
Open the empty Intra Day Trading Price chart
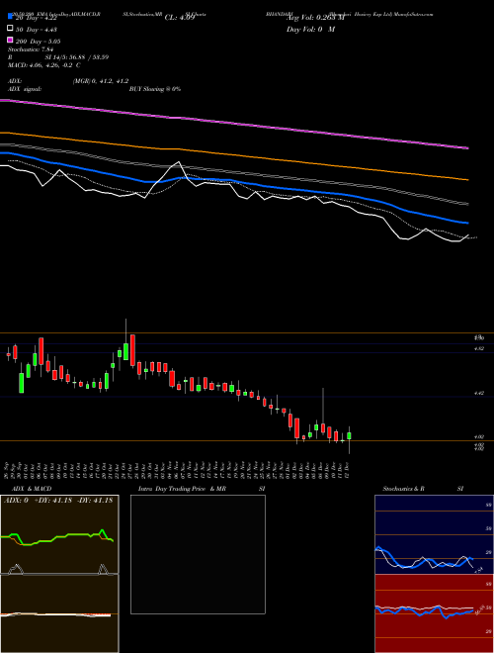[x=198, y=554]
